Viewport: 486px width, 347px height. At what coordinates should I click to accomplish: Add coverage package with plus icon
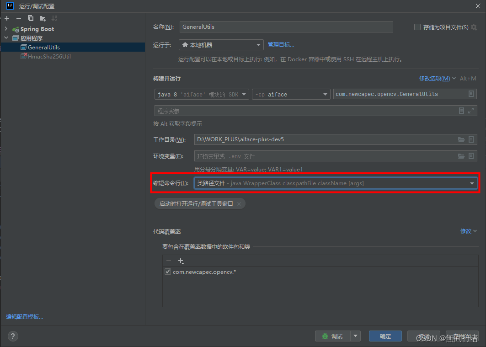pyautogui.click(x=181, y=261)
